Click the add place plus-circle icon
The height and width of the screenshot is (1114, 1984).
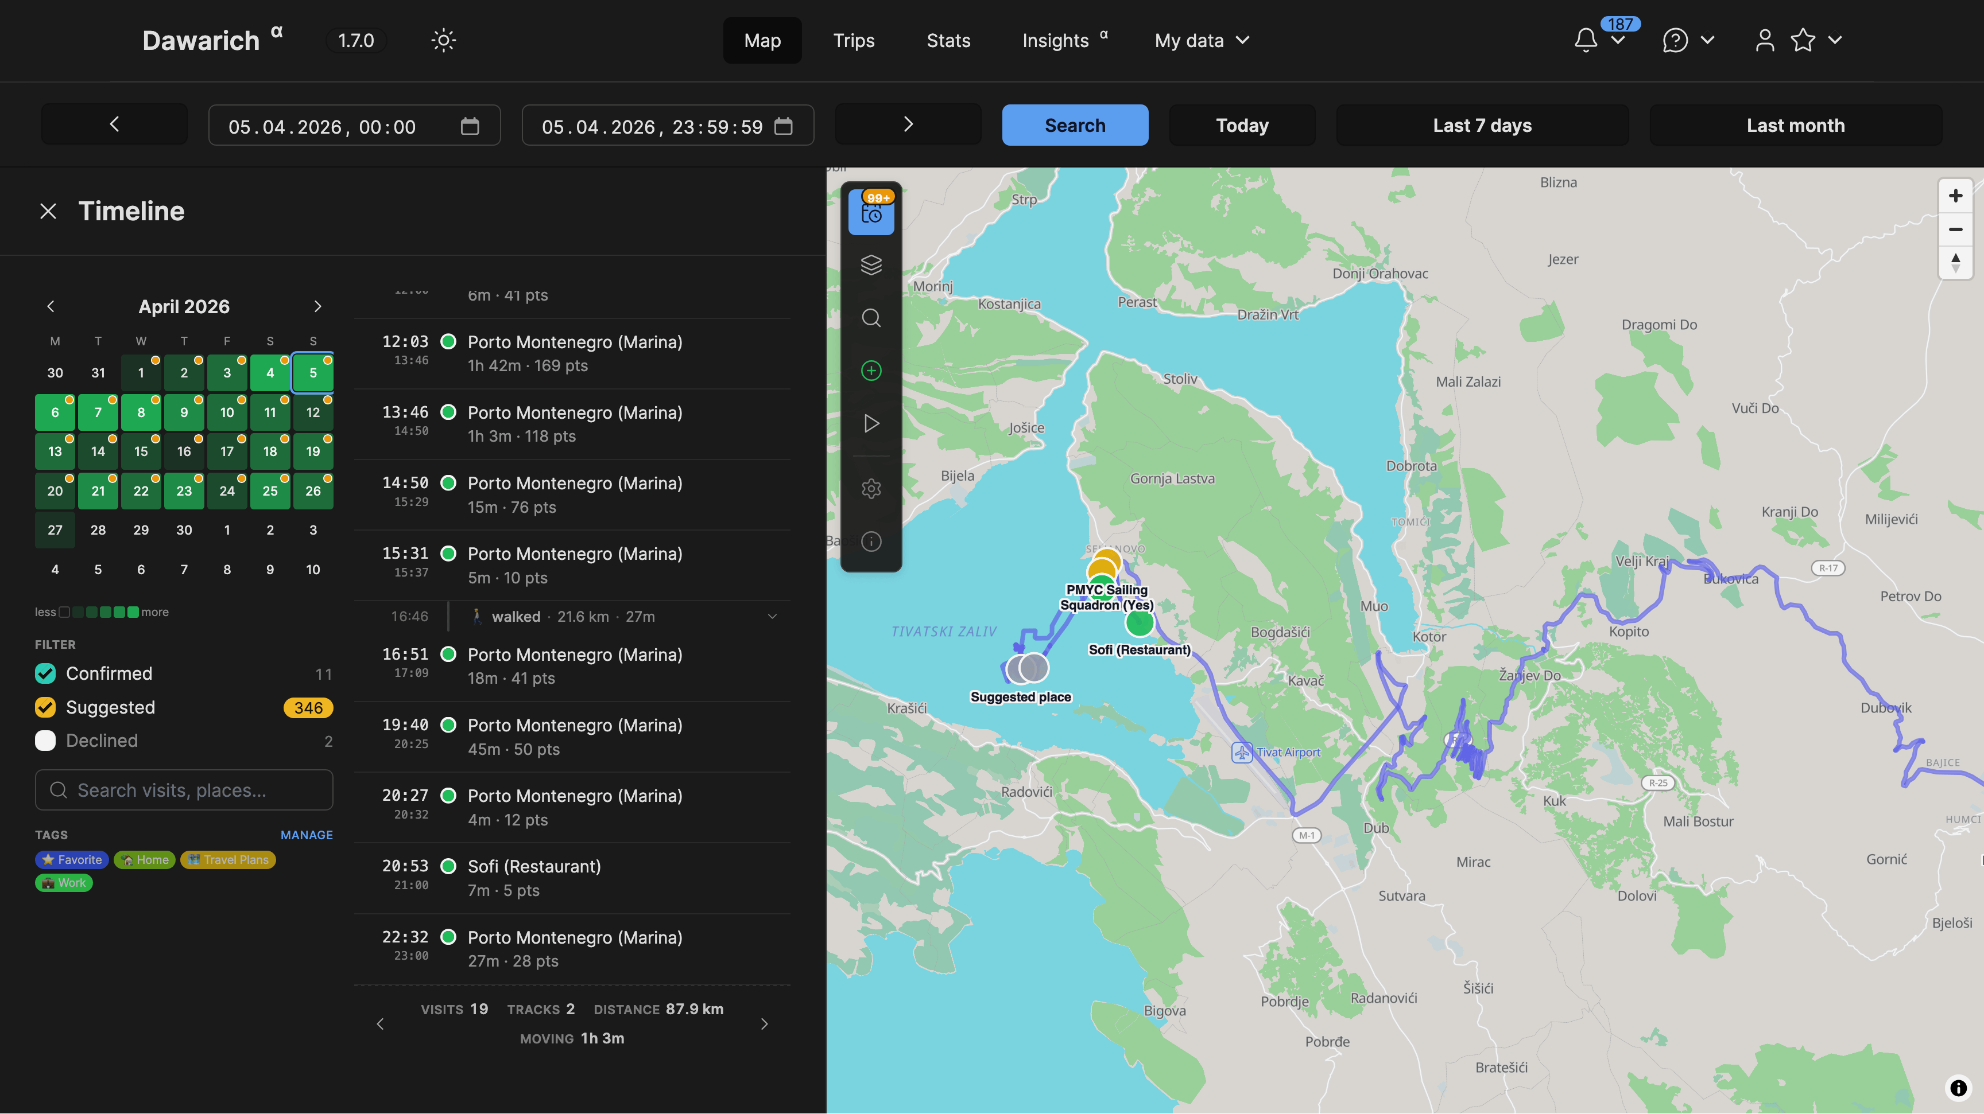871,371
